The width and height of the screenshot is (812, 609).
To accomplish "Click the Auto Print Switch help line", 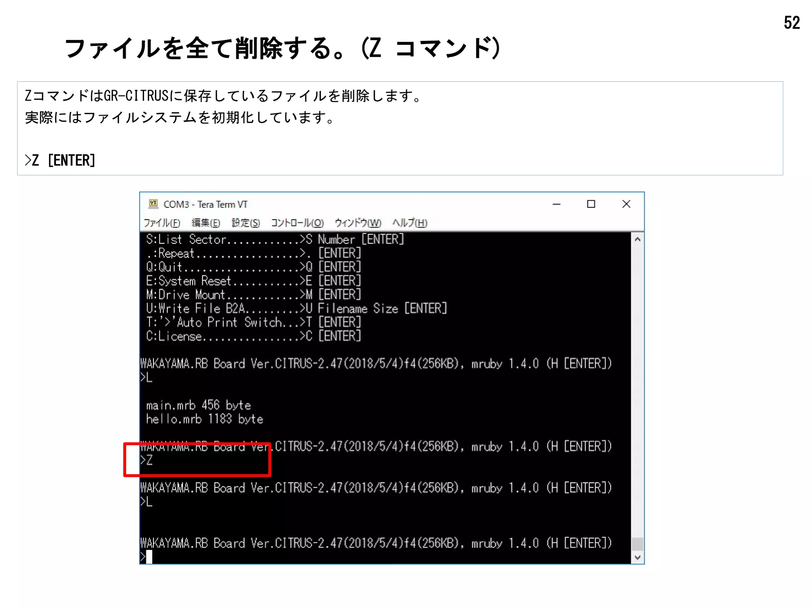I will click(x=254, y=322).
